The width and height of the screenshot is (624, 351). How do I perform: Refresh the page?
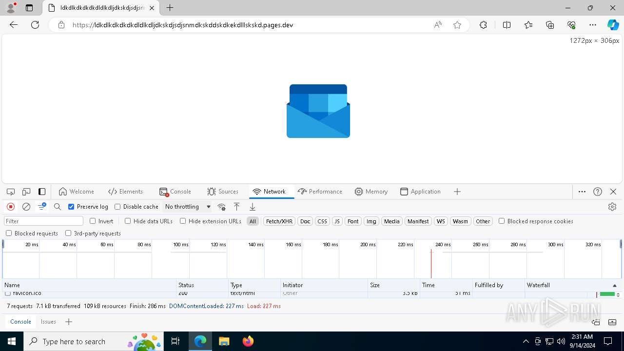(35, 25)
